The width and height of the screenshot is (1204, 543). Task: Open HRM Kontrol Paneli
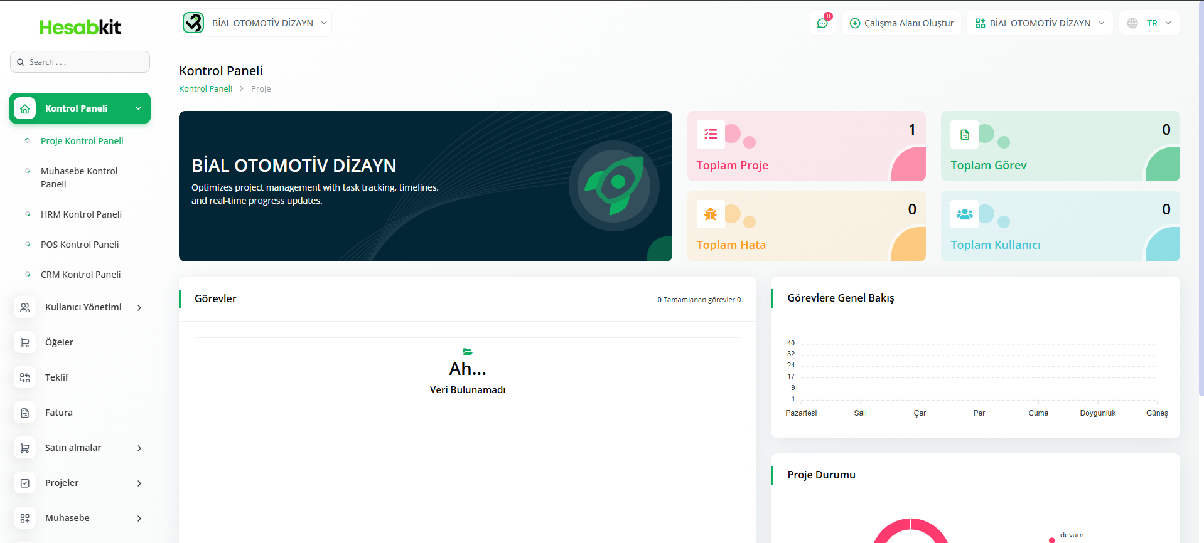(x=81, y=214)
